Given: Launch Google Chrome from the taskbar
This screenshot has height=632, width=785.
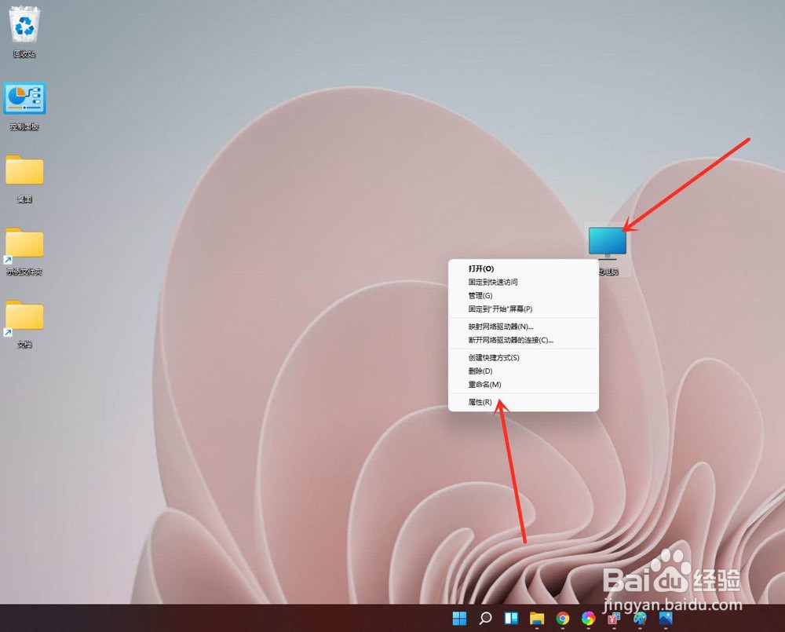Looking at the screenshot, I should pyautogui.click(x=563, y=619).
